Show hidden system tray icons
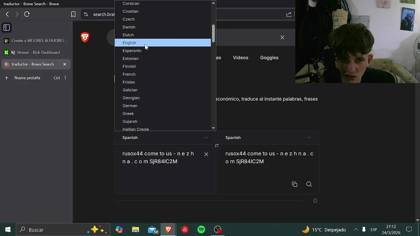 [356, 230]
